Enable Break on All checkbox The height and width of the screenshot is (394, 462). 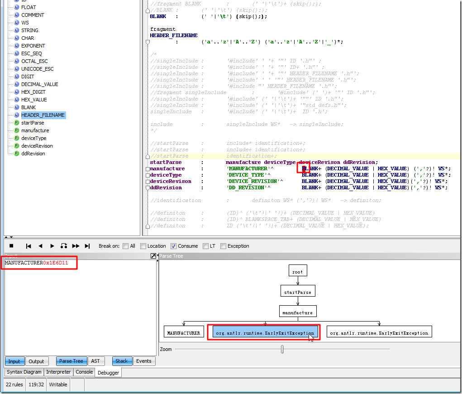point(126,246)
